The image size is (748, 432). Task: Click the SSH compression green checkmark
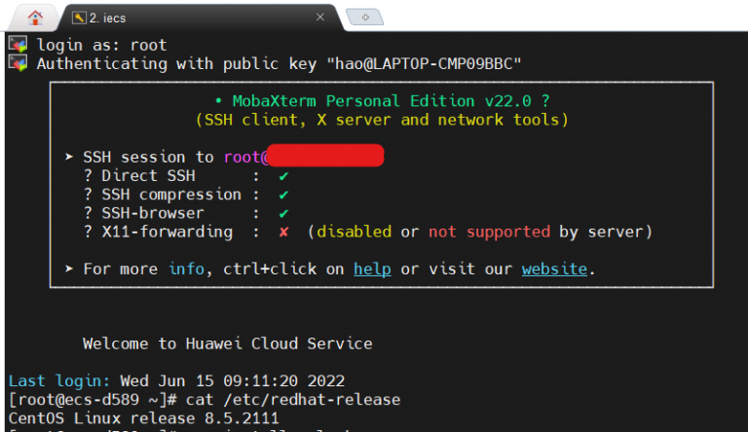point(283,195)
